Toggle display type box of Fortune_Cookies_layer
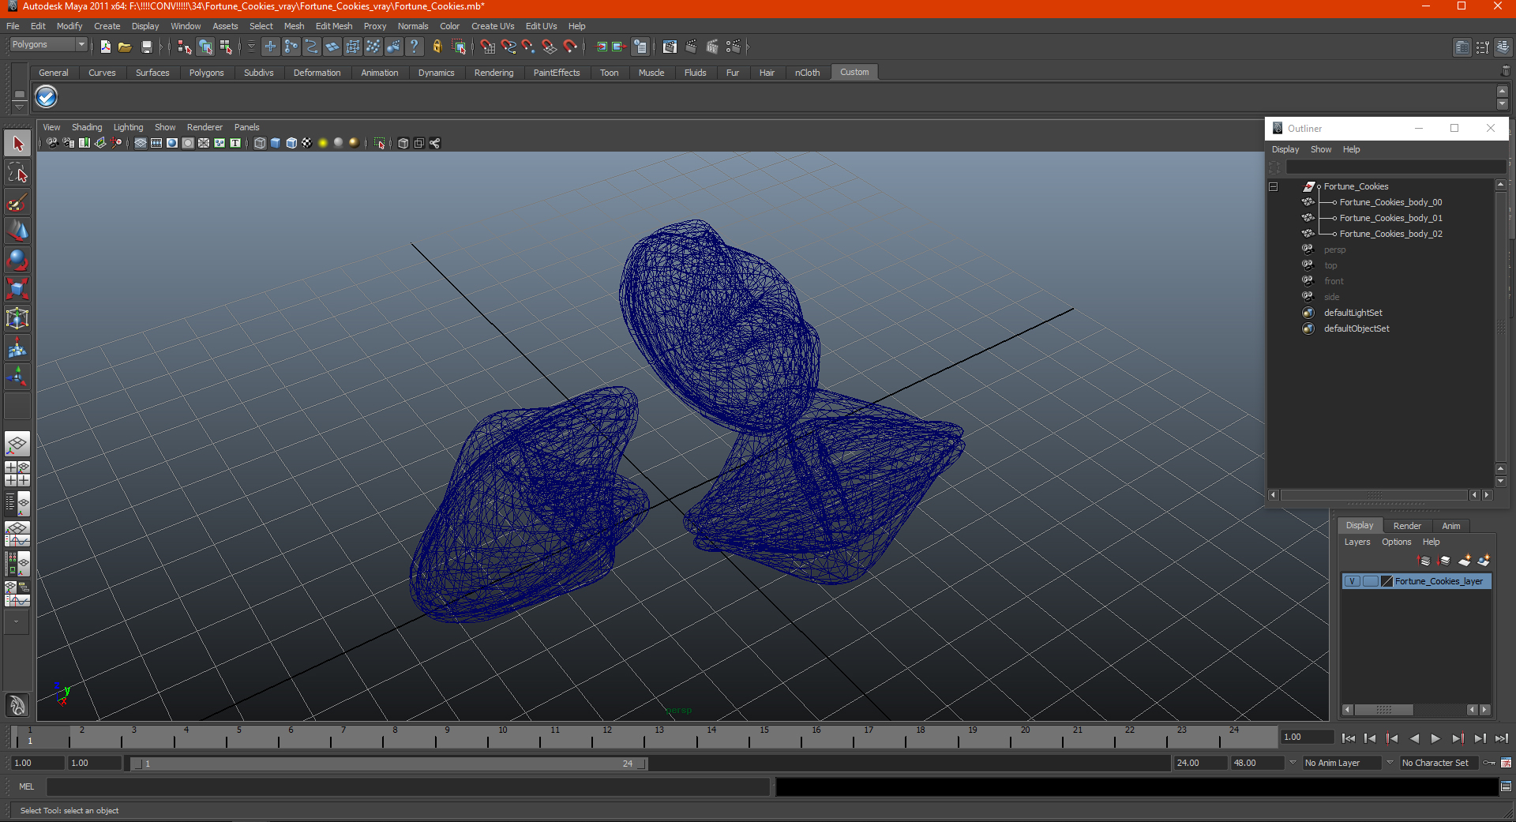This screenshot has width=1516, height=822. click(x=1370, y=581)
